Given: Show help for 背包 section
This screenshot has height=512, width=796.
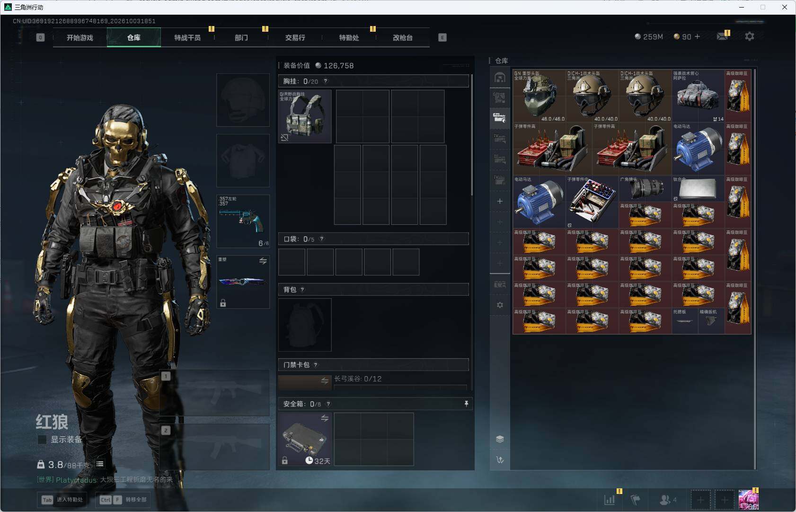Looking at the screenshot, I should pyautogui.click(x=302, y=290).
